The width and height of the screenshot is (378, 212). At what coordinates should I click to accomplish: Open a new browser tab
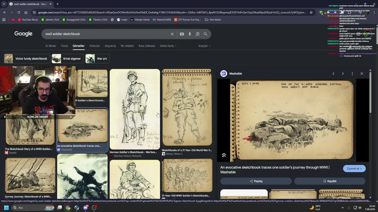(57, 4)
